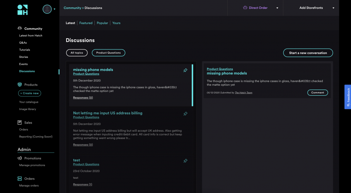Pin the test discussion
The height and width of the screenshot is (193, 351).
[185, 161]
